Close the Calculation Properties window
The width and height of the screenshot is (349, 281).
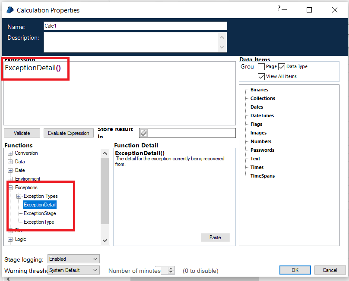pyautogui.click(x=335, y=10)
